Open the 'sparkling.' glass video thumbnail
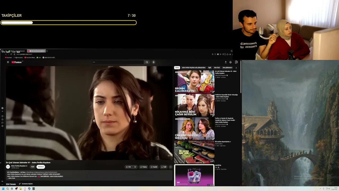Viewport: 339px width, 191px height. (194, 175)
